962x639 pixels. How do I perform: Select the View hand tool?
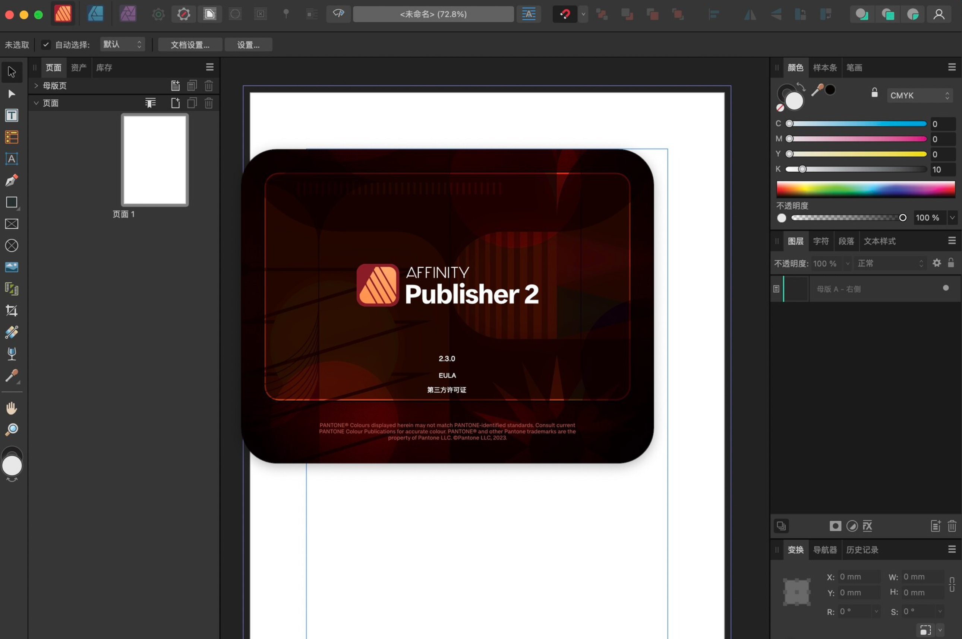point(12,408)
